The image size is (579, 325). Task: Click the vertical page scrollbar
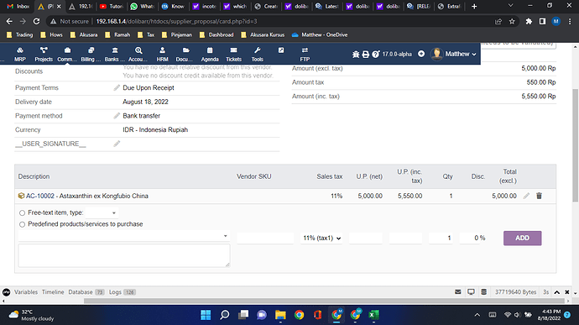coord(576,145)
